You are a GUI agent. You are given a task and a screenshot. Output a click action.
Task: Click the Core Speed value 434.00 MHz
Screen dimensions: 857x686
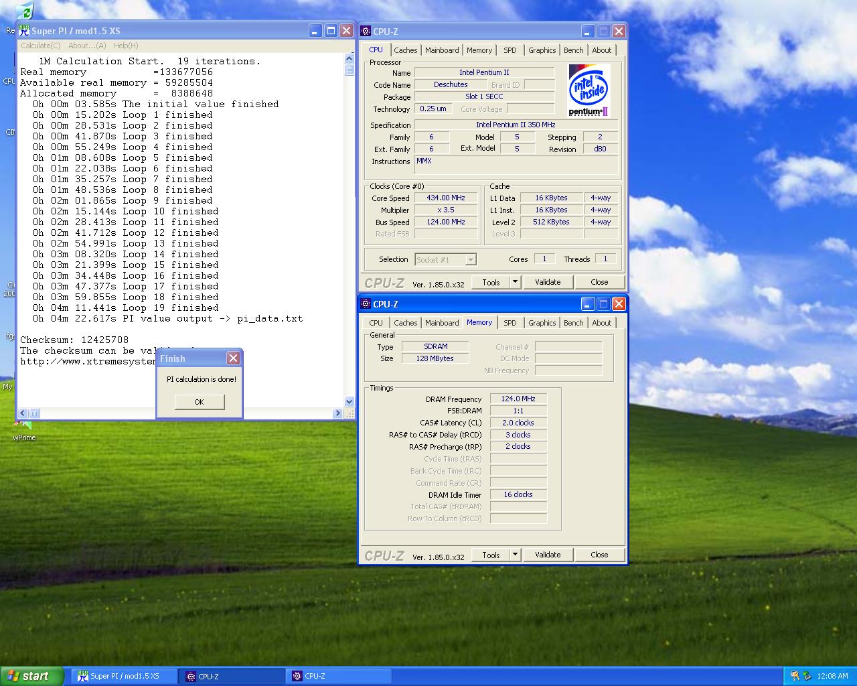[x=446, y=198]
